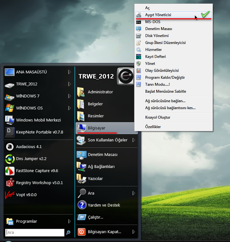Click the Yönet shield icon
Viewport: 230px width, 242px height.
139,64
